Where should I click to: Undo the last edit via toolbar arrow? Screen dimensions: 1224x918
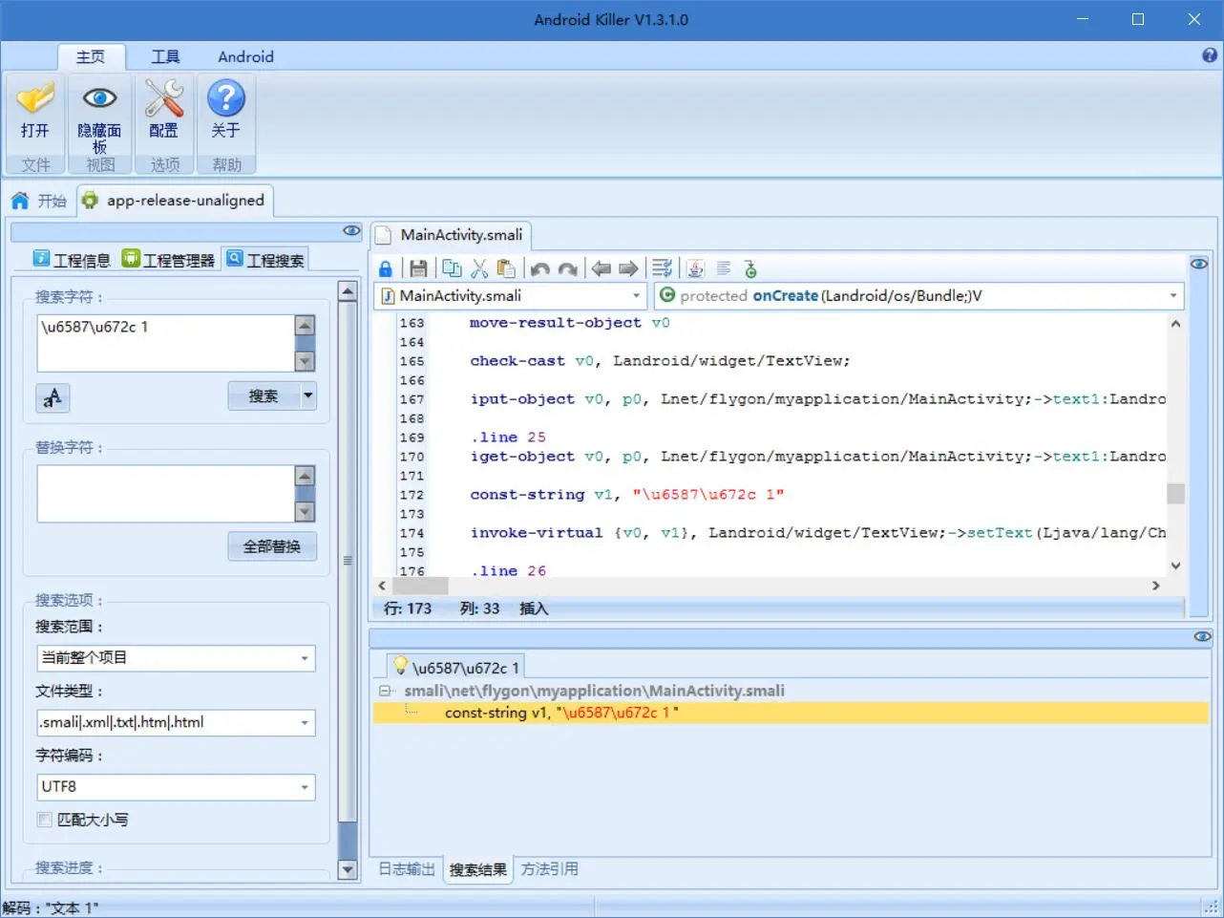540,269
